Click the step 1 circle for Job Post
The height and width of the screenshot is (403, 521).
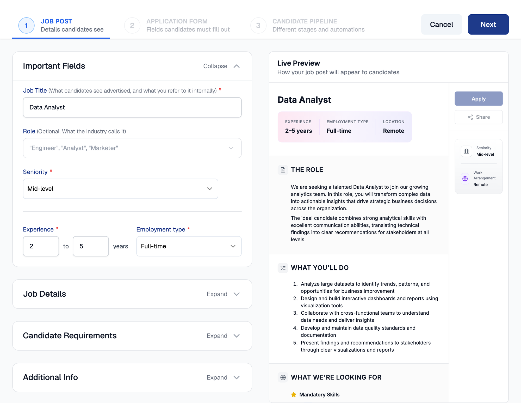pos(26,25)
